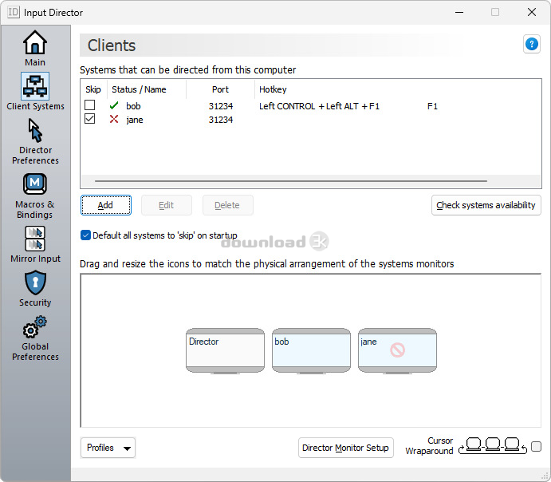
Task: Click Check systems availability button
Action: tap(486, 205)
